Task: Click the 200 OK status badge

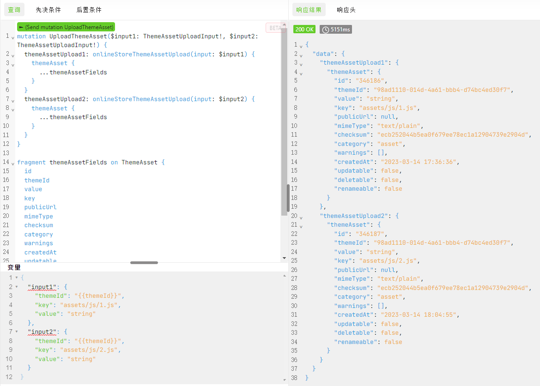Action: [304, 30]
